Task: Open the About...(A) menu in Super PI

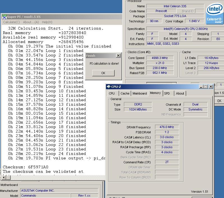Action: tap(31, 22)
